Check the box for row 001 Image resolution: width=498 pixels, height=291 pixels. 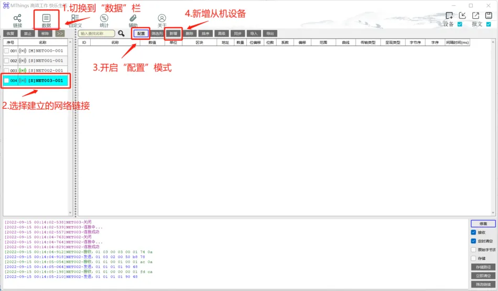click(6, 51)
